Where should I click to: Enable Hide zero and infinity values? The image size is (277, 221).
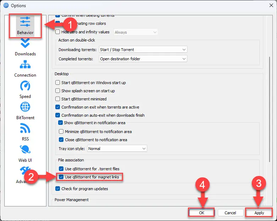point(57,32)
